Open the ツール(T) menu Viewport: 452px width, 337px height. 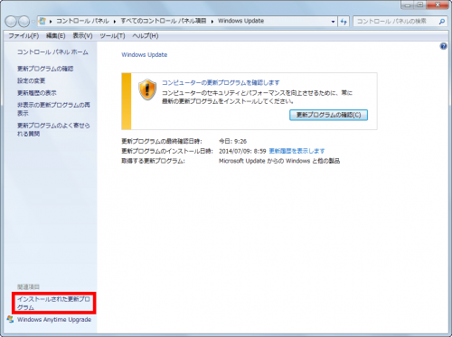[x=112, y=36]
